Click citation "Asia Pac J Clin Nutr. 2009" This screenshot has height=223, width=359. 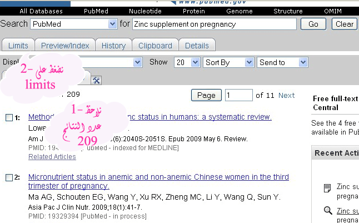click(85, 207)
